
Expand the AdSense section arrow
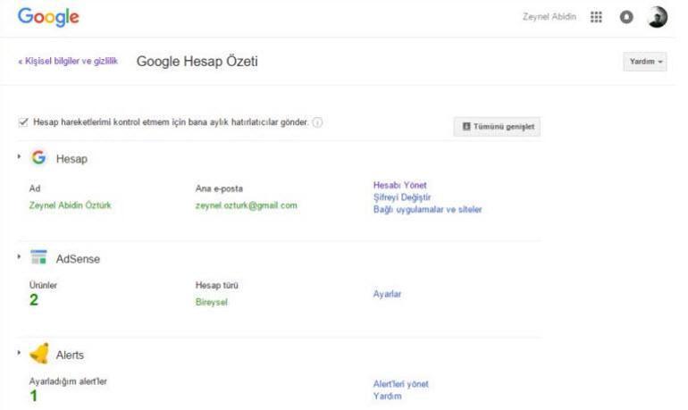[x=19, y=256]
